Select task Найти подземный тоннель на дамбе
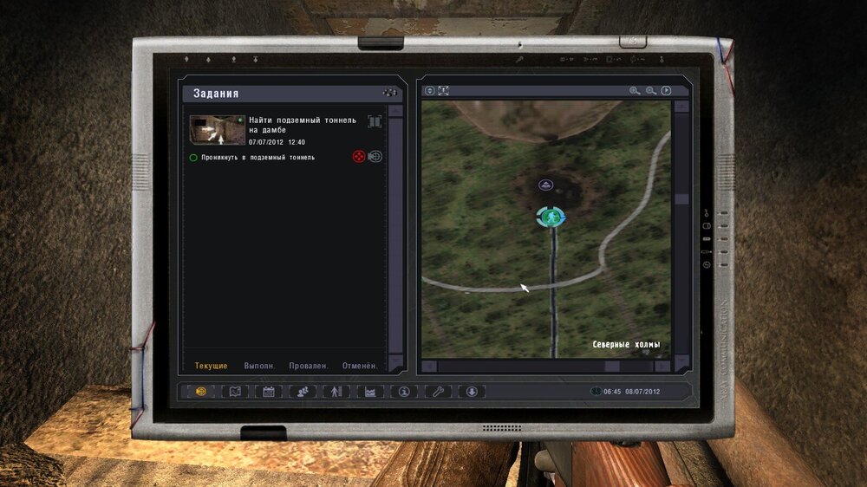This screenshot has width=867, height=487. click(303, 125)
